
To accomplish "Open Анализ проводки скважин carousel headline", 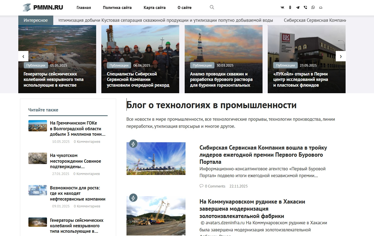I will click(221, 80).
